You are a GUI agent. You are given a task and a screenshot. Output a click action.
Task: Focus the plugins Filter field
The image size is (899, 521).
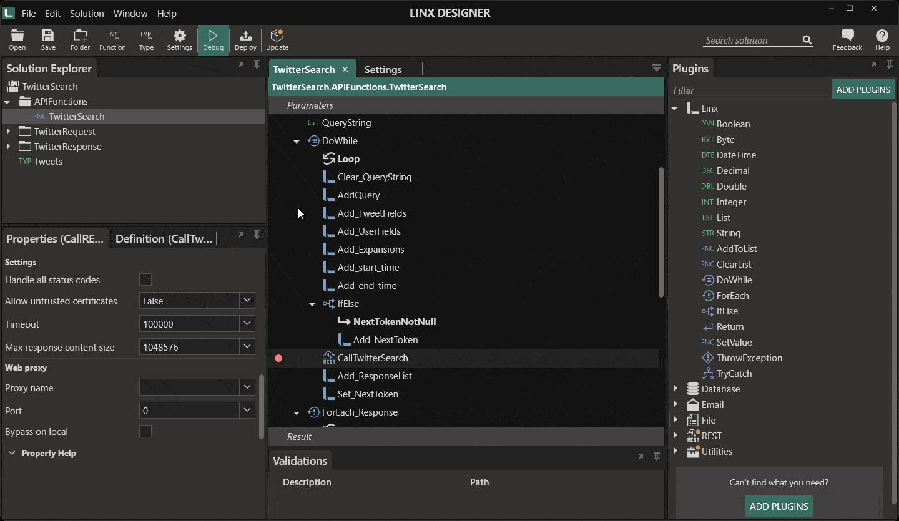pyautogui.click(x=751, y=90)
